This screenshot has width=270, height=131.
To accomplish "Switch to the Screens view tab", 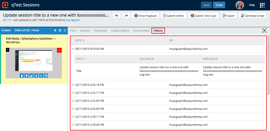I will click(x=85, y=31).
